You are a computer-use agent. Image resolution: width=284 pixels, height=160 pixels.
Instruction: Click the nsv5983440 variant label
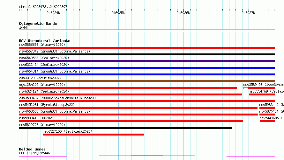pyautogui.click(x=272, y=105)
